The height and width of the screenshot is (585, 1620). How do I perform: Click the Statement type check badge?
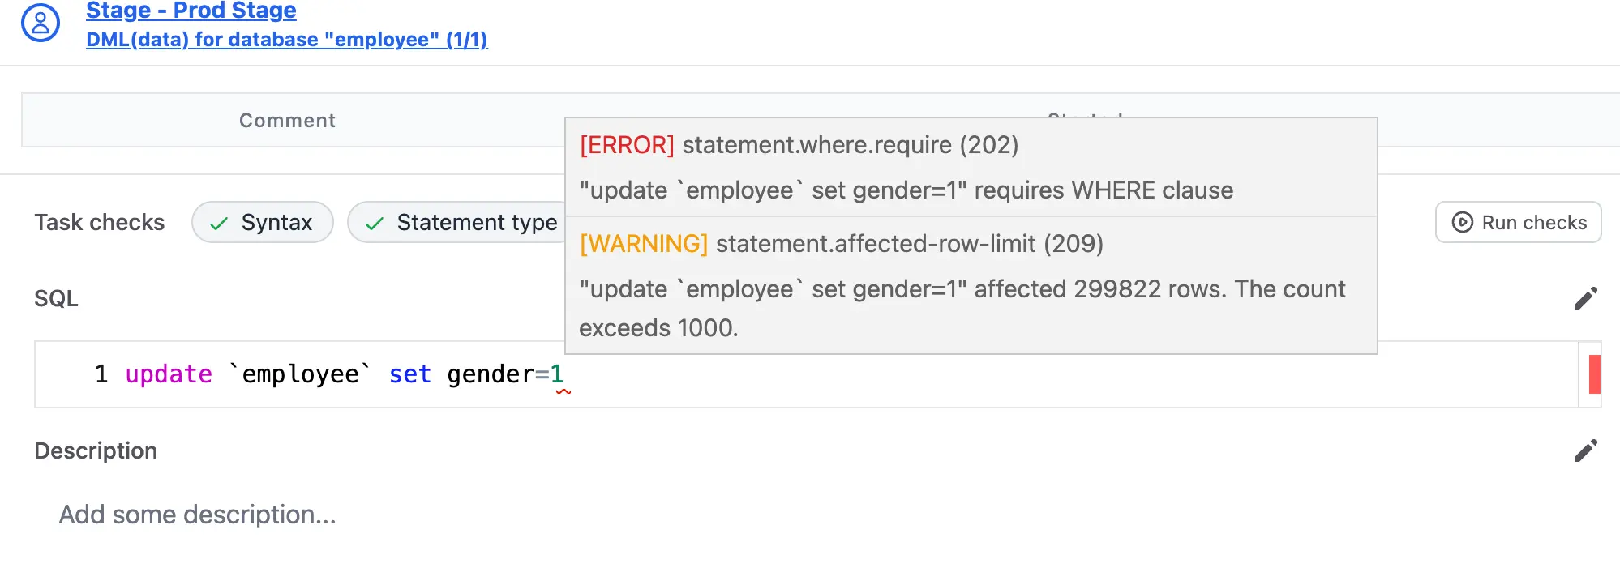coord(459,222)
